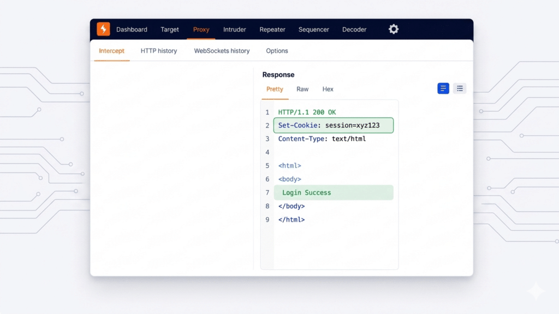Switch response view to Raw
The image size is (559, 314).
point(302,89)
